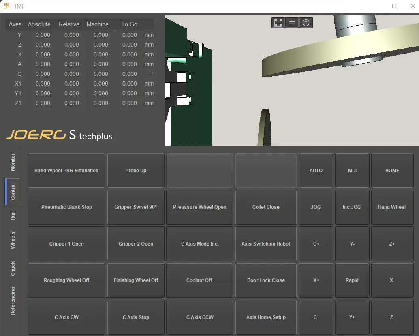Switch to the Monitor tab
This screenshot has width=419, height=336.
tap(13, 162)
